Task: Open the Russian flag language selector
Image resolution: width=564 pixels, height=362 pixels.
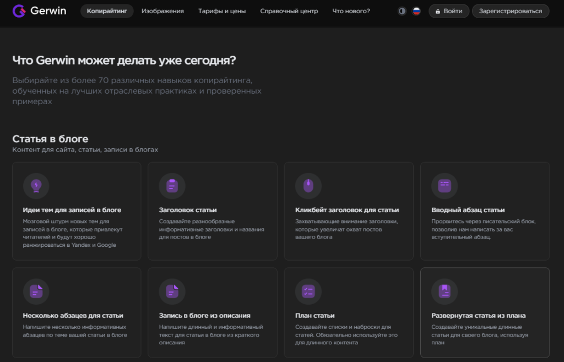Action: [416, 11]
